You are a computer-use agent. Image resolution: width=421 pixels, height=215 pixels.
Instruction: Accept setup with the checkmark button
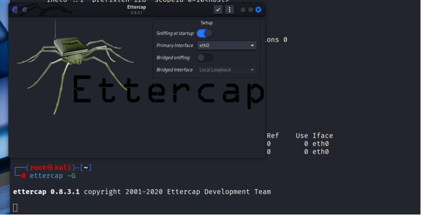point(218,10)
